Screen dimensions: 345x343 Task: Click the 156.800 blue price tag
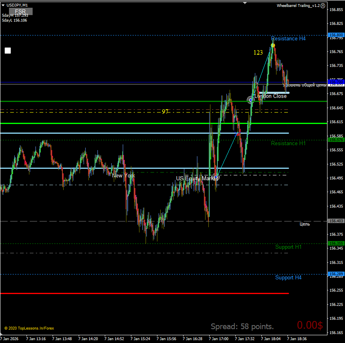coord(336,35)
